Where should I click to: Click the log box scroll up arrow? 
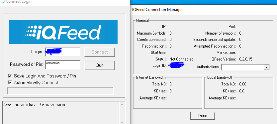(122, 104)
